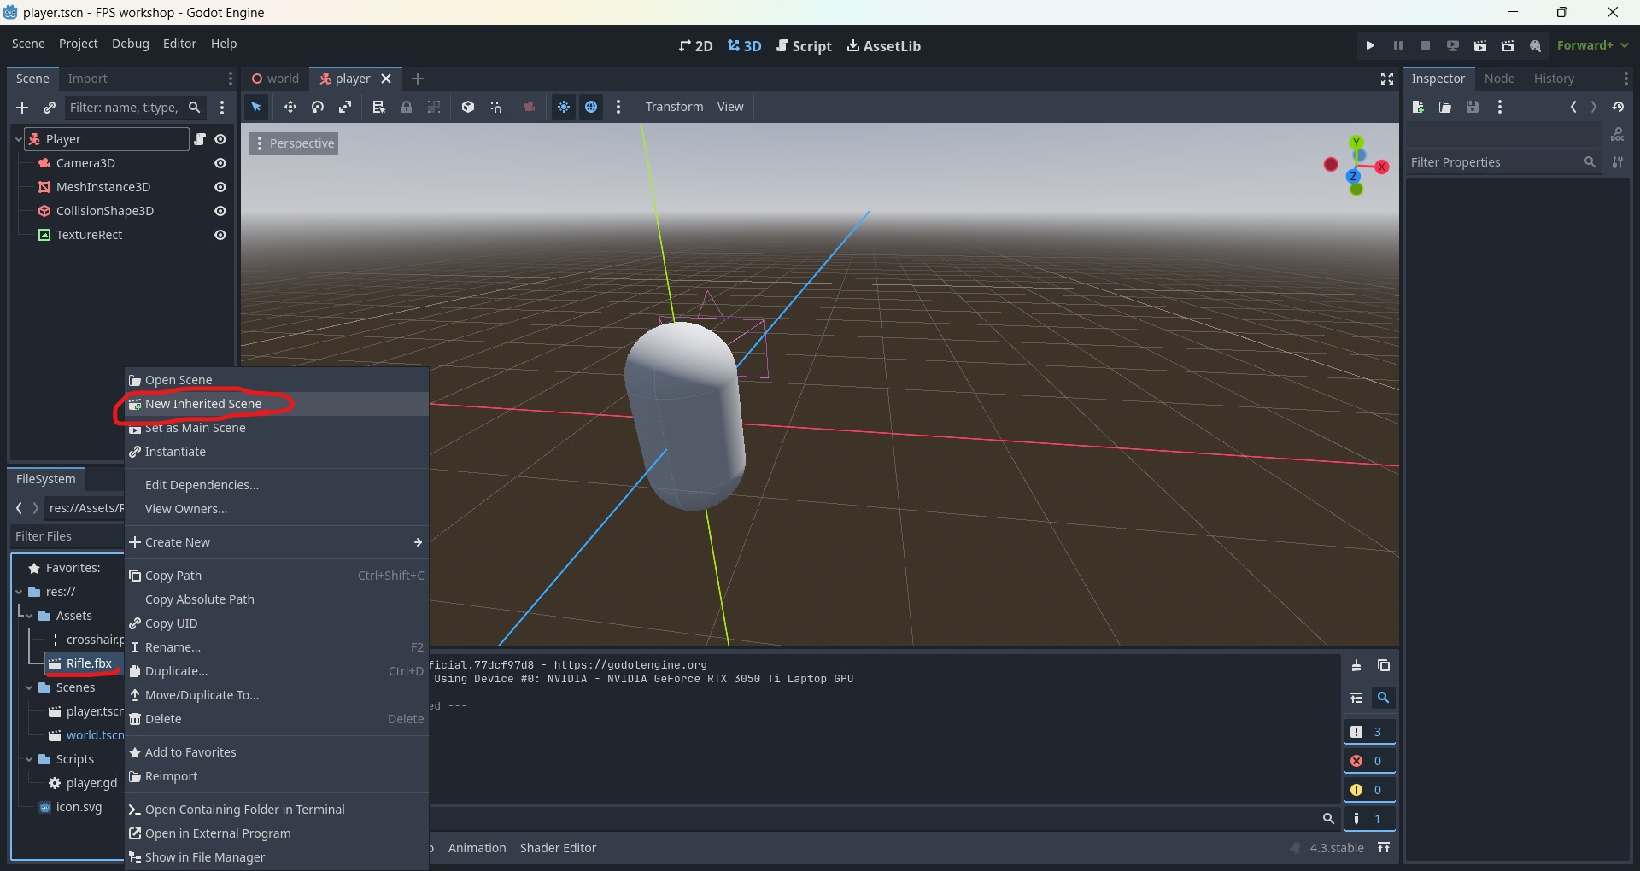This screenshot has height=871, width=1640.
Task: Open the Debug menu
Action: point(130,44)
